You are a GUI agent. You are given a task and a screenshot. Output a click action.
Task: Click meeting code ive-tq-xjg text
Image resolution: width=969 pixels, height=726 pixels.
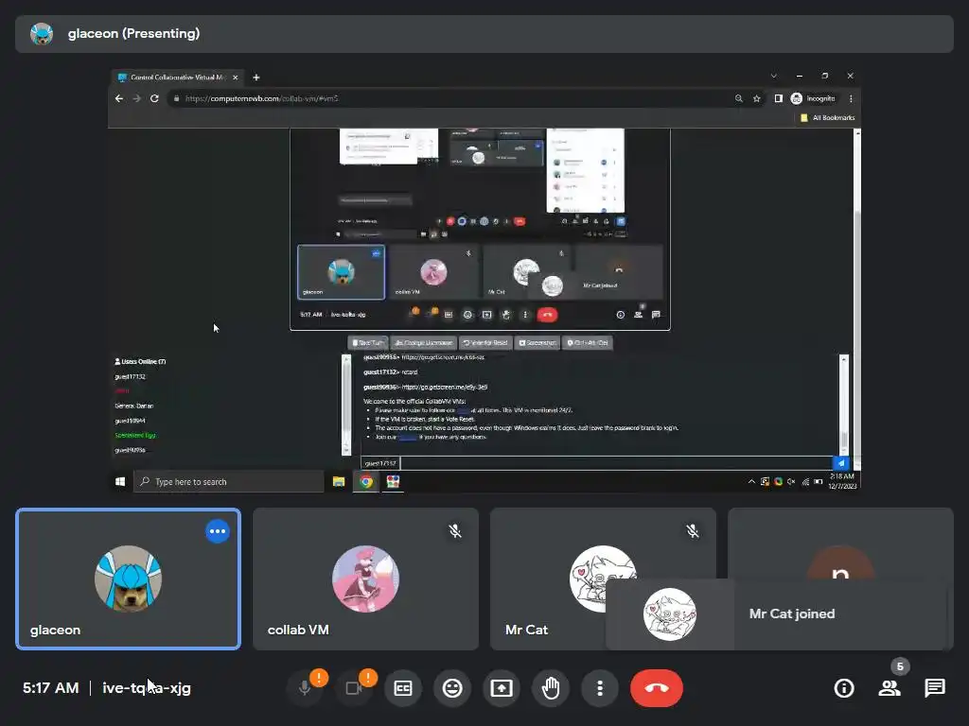[x=147, y=688]
